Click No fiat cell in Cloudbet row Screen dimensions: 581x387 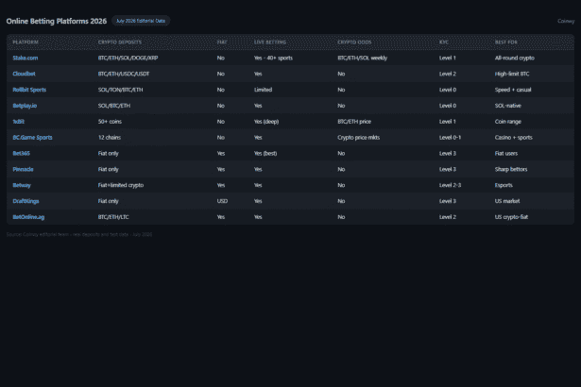pos(221,74)
